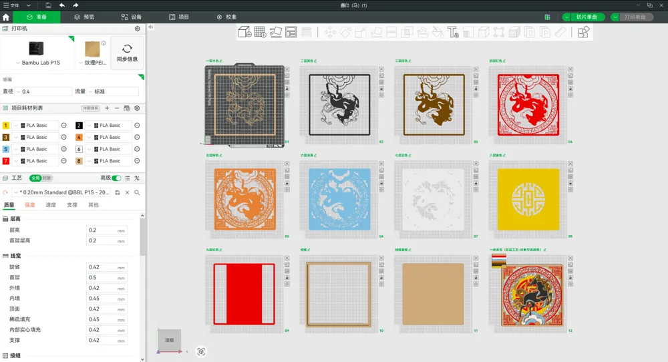Edit filament 1 preset icon

point(64,125)
